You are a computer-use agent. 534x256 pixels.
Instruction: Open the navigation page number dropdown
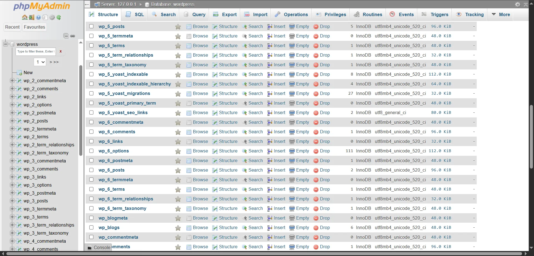click(40, 62)
